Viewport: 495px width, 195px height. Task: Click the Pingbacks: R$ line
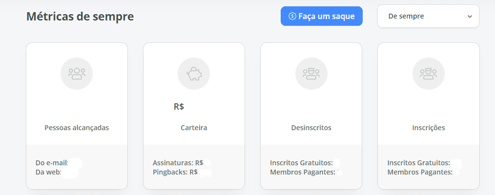[175, 172]
